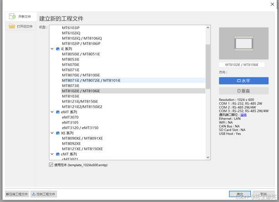This screenshot has width=279, height=202.
Task: Collapse the iE 系列 group
Action: pyautogui.click(x=52, y=49)
